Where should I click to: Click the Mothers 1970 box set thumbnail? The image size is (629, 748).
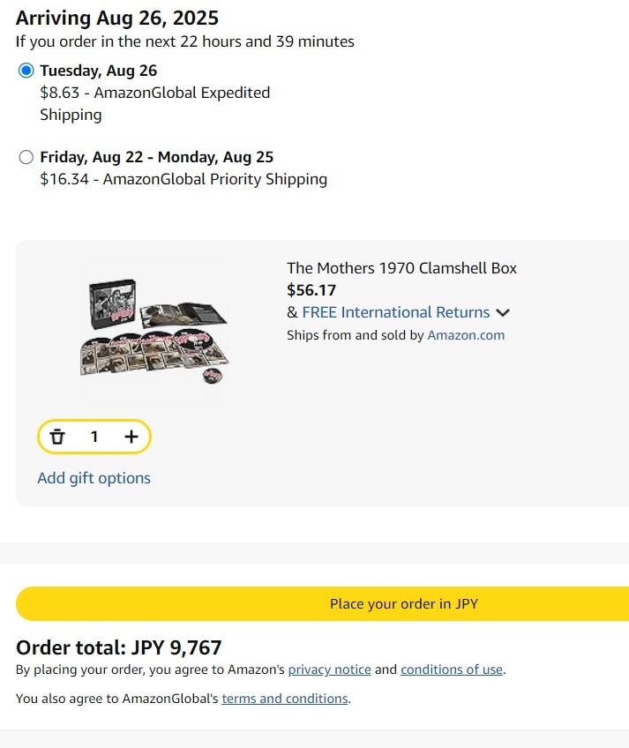pyautogui.click(x=154, y=332)
